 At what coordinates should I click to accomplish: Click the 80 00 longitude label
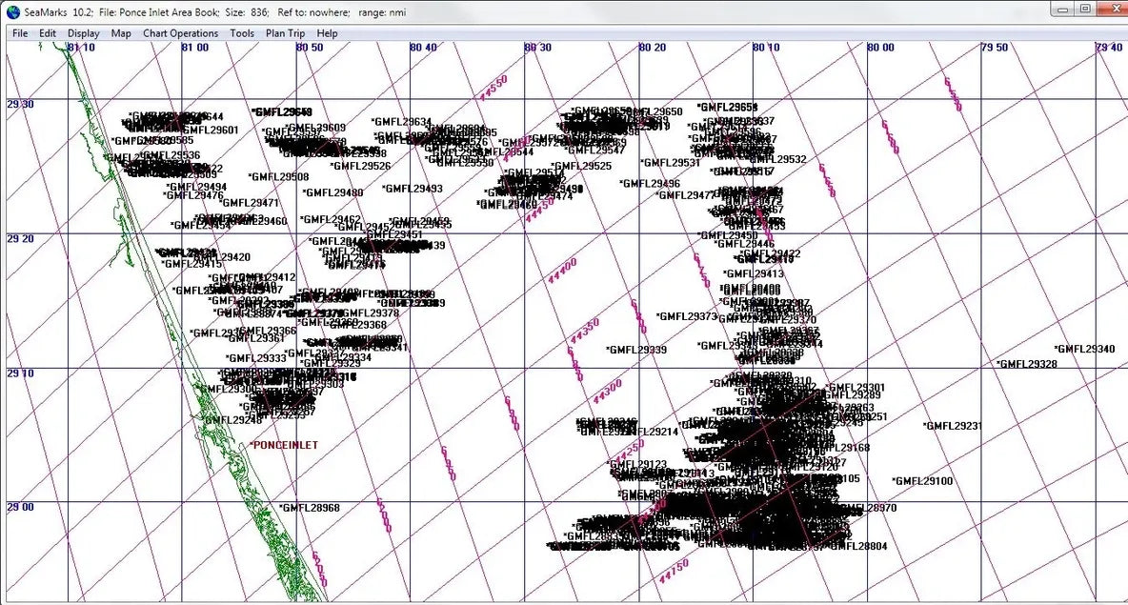pos(880,48)
